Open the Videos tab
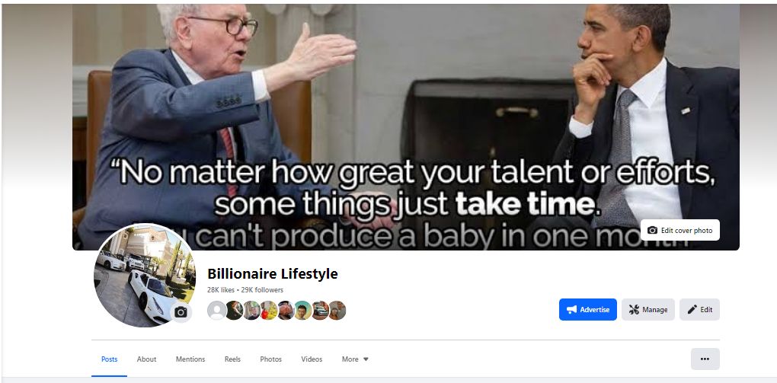 pyautogui.click(x=312, y=359)
